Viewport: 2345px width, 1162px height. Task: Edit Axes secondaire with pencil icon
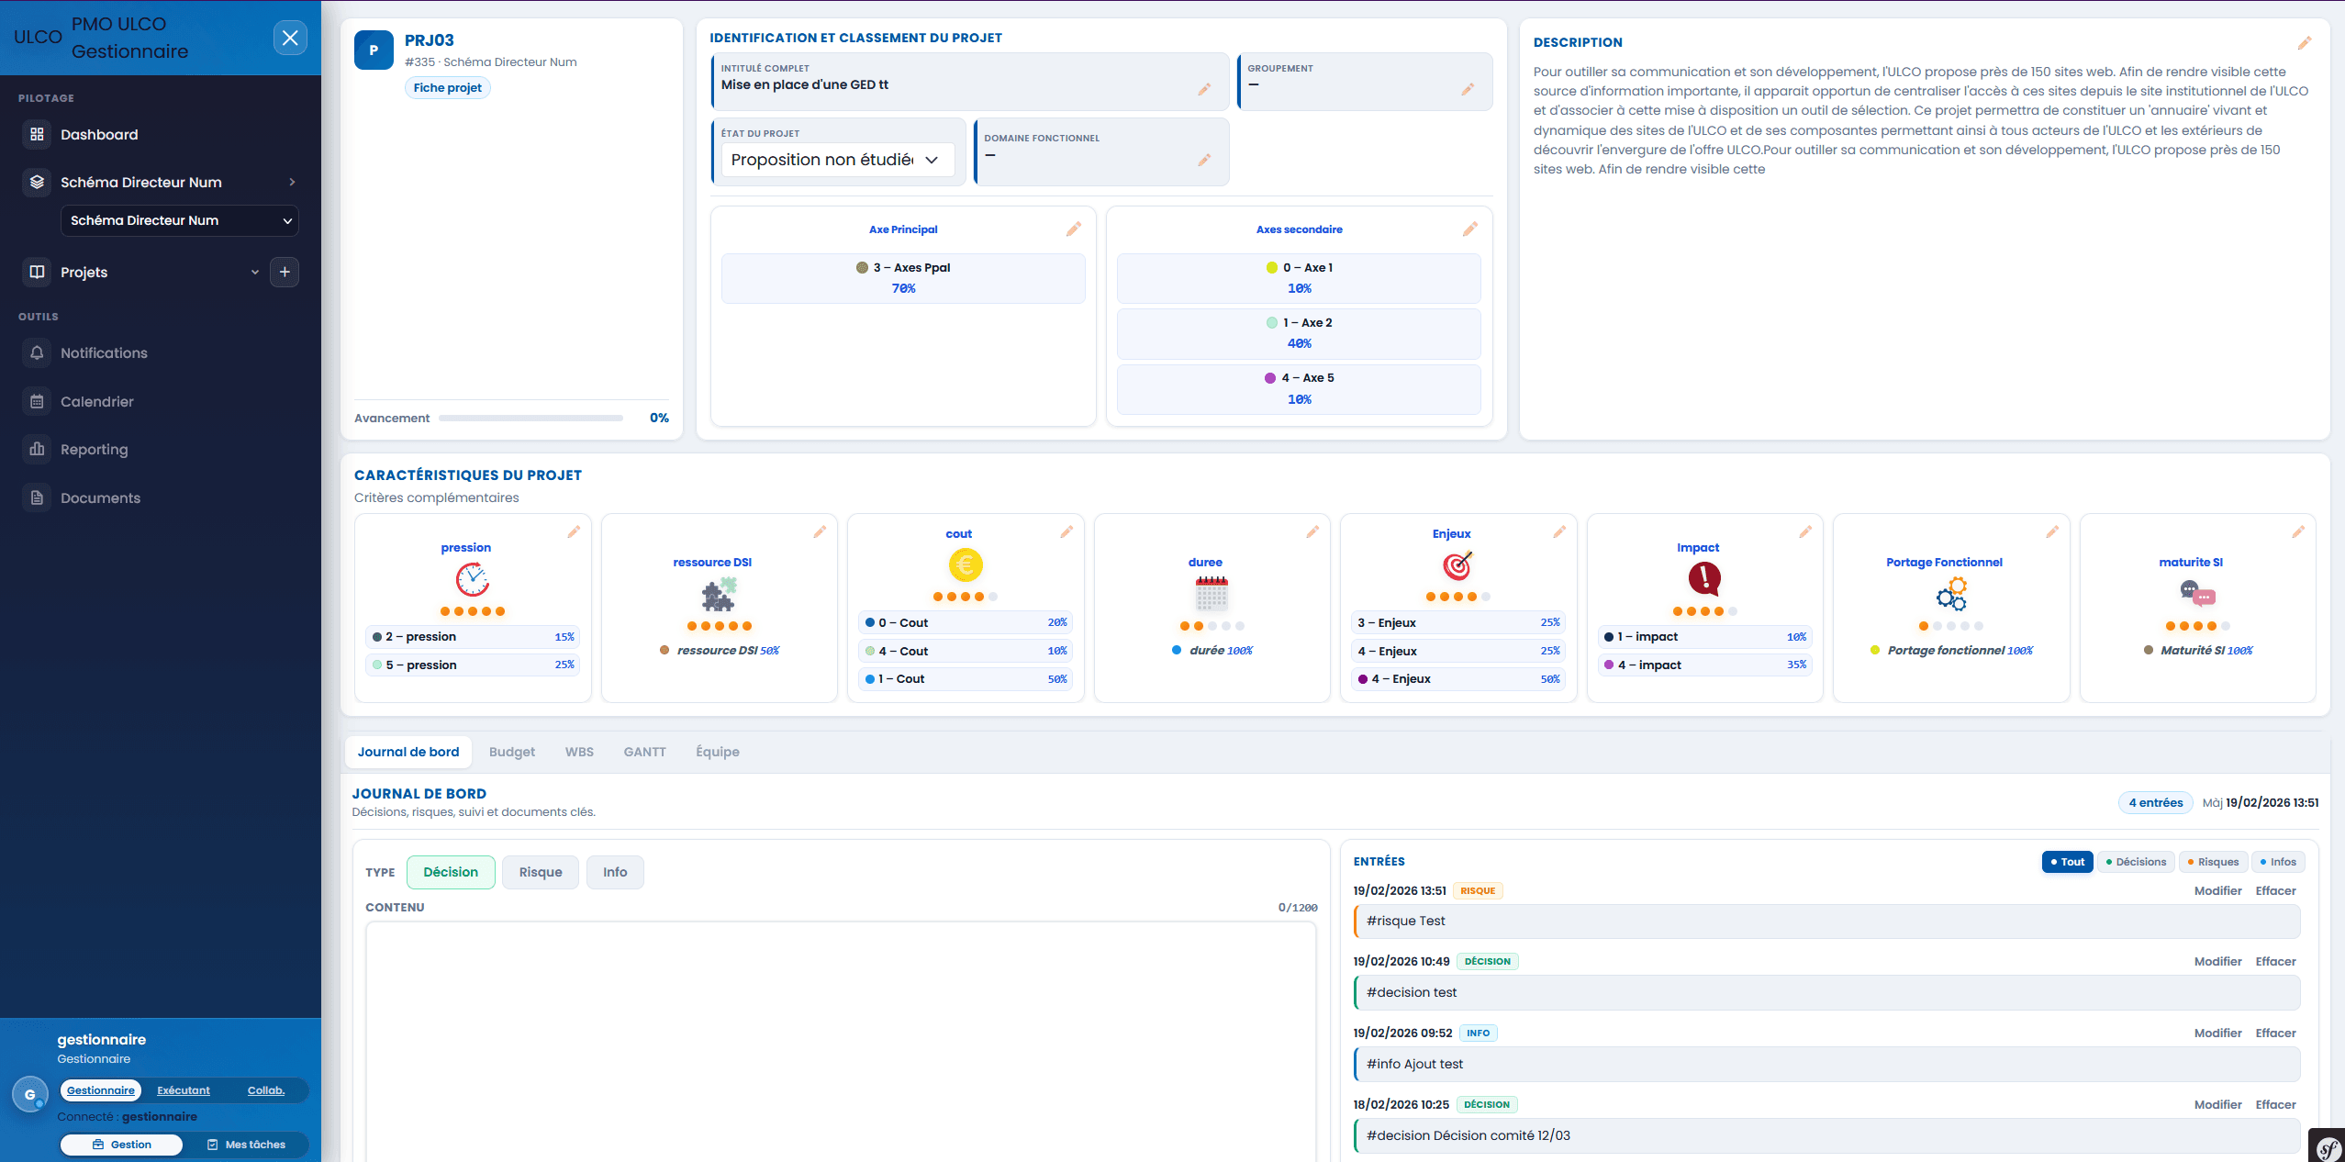(1469, 229)
